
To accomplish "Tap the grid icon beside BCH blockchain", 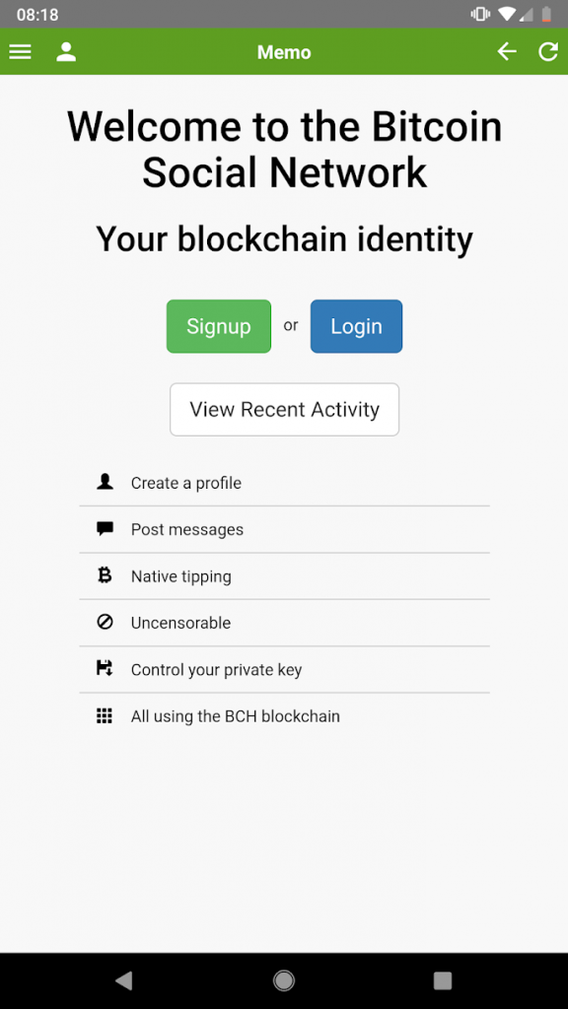I will click(105, 715).
